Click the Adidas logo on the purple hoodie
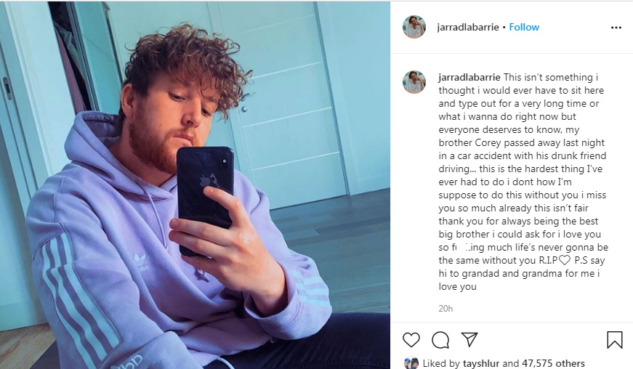 pyautogui.click(x=140, y=261)
